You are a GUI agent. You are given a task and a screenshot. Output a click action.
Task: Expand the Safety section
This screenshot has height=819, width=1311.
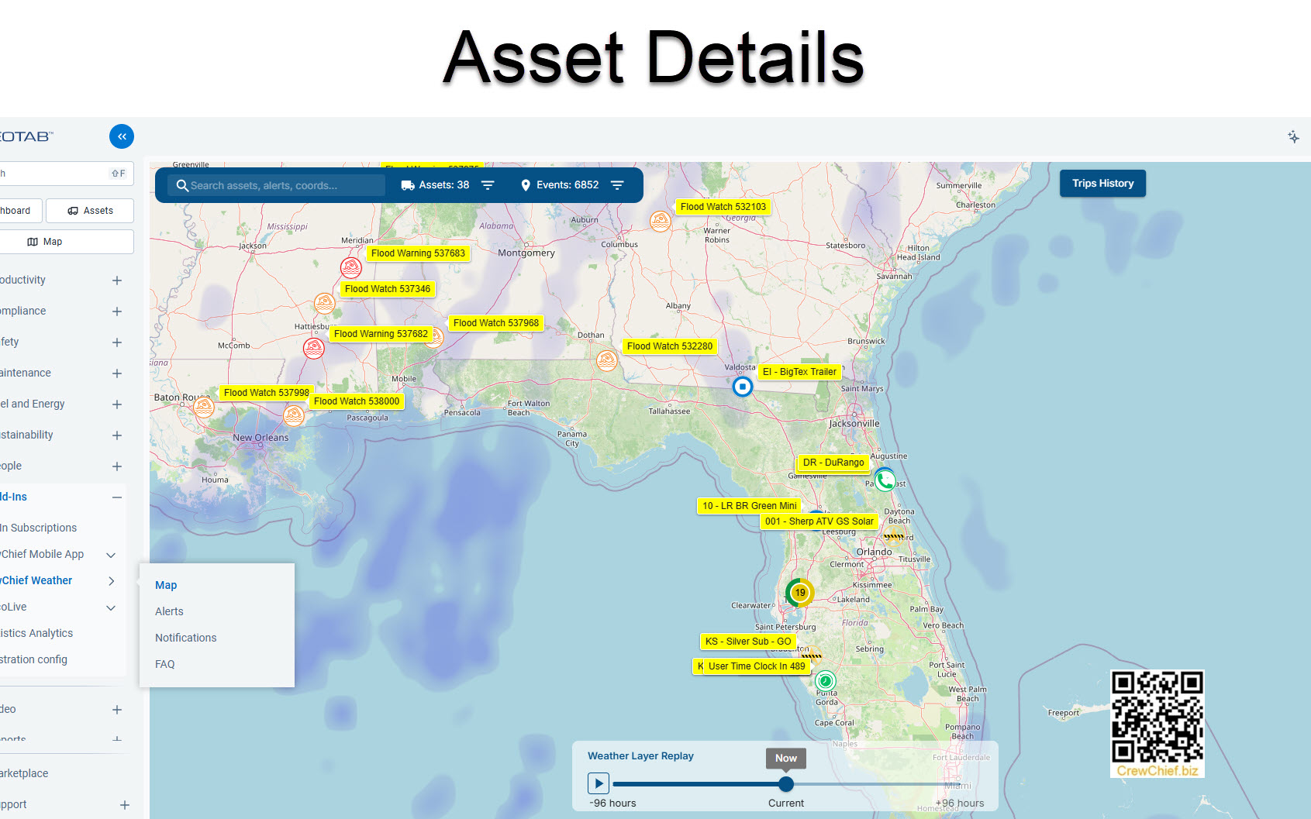coord(117,342)
